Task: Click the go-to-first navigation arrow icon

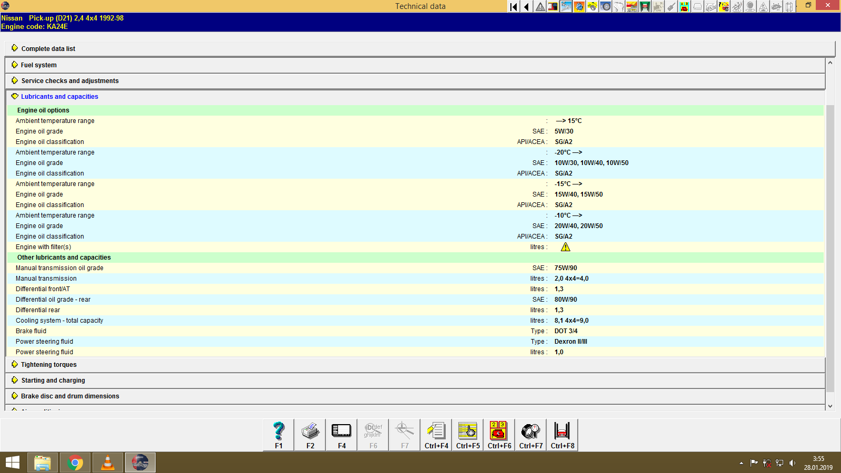Action: pyautogui.click(x=513, y=7)
